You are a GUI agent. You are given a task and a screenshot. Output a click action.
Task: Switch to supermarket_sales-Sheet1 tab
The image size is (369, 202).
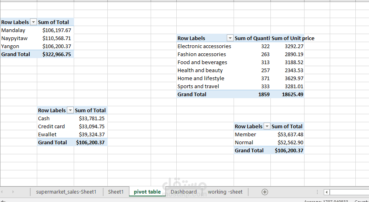pos(67,192)
